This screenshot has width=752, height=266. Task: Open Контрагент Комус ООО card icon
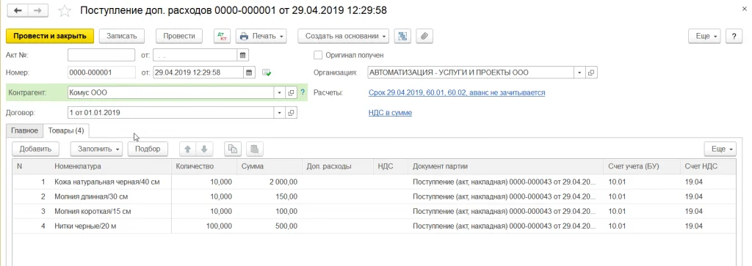click(x=291, y=93)
